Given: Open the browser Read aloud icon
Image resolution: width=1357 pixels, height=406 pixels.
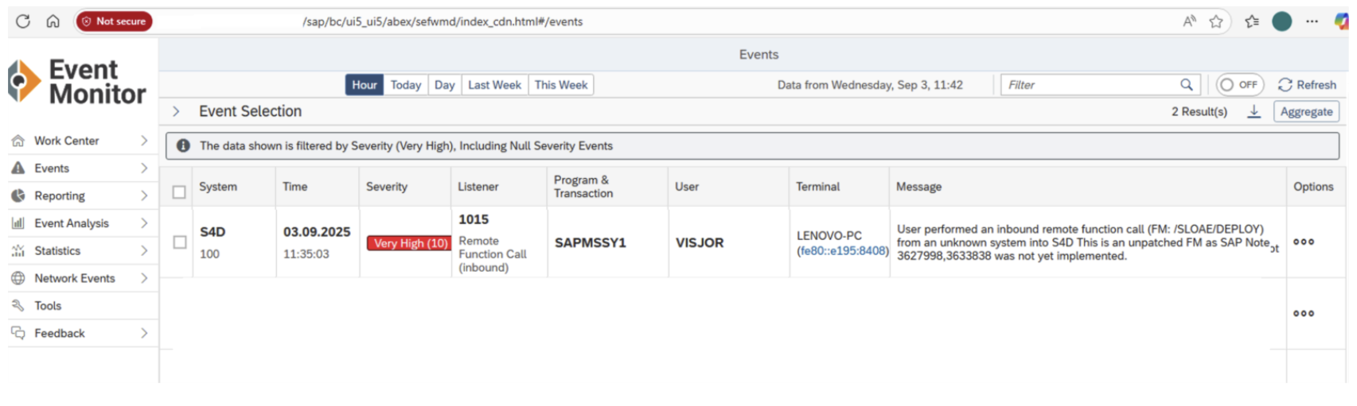Looking at the screenshot, I should (x=1189, y=21).
